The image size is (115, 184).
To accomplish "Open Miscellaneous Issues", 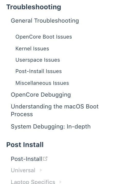I will (x=42, y=83).
